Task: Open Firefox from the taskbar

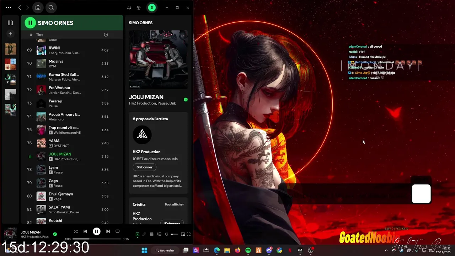Action: click(x=237, y=250)
